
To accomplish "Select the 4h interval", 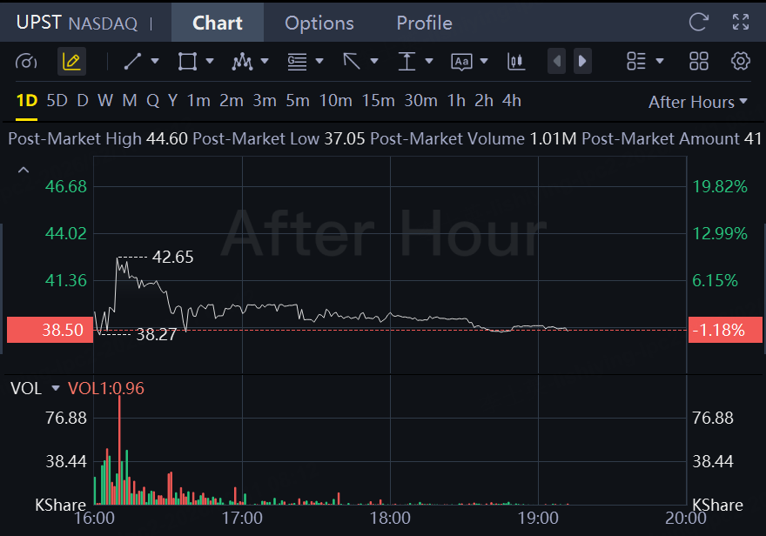I will pos(512,101).
